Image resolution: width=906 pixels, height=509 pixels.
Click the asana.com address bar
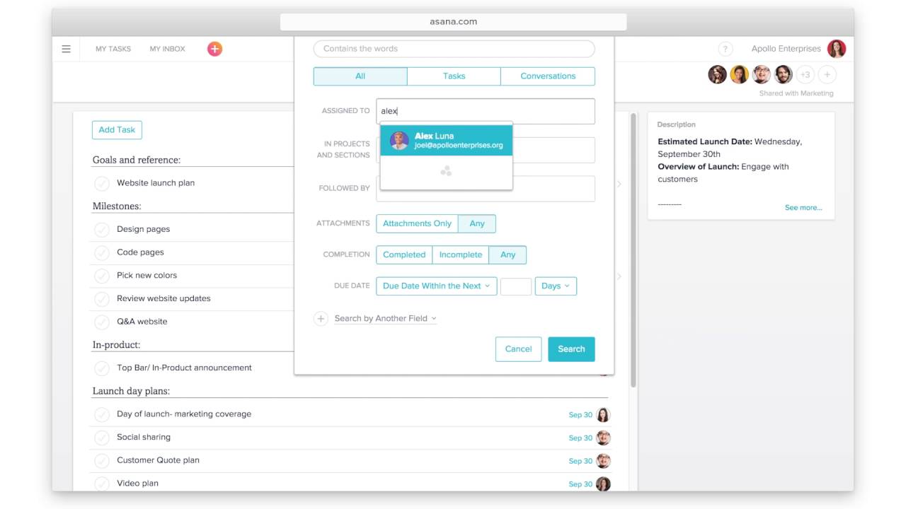[453, 22]
